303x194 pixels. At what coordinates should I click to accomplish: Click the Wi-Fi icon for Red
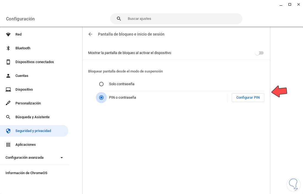pos(8,34)
